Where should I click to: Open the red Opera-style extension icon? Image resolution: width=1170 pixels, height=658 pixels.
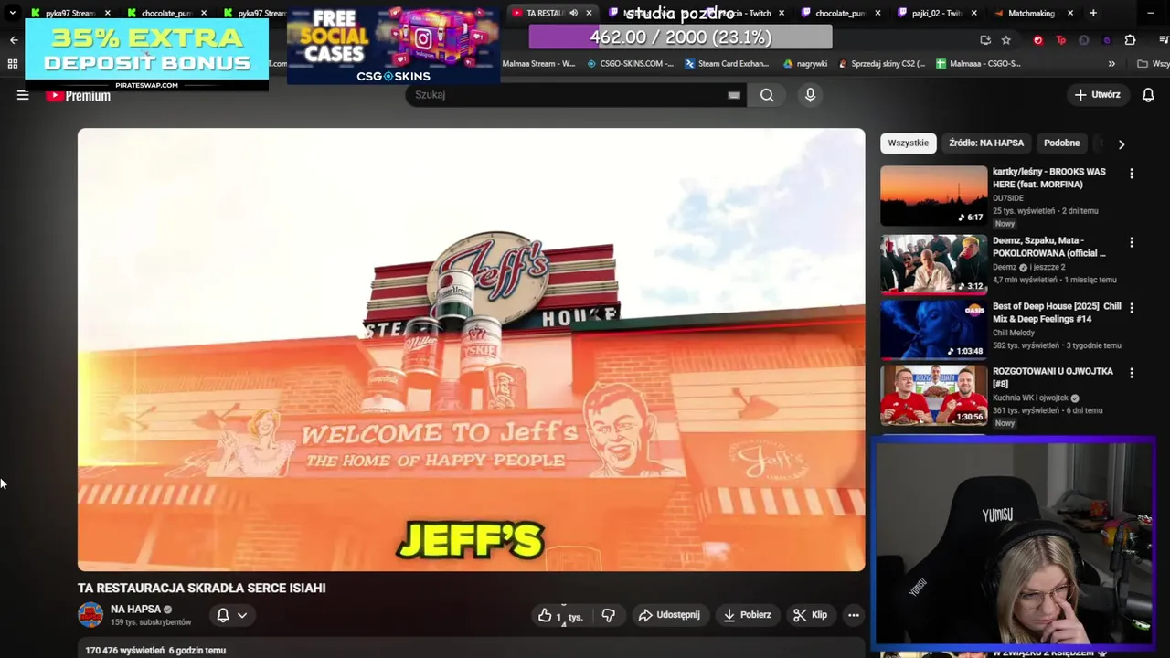click(x=1037, y=40)
